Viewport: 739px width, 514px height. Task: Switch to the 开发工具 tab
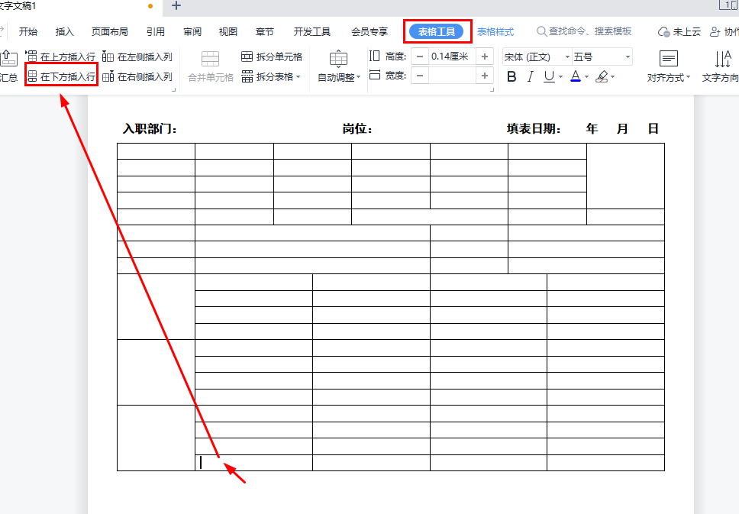coord(312,31)
